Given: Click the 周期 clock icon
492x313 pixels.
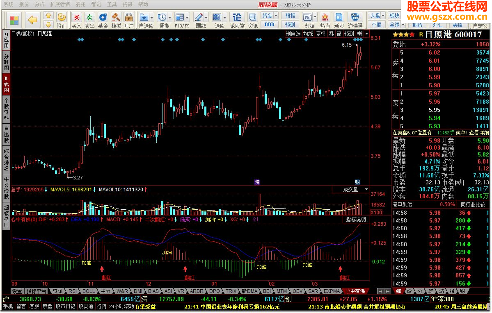Looking at the screenshot, I should [162, 17].
